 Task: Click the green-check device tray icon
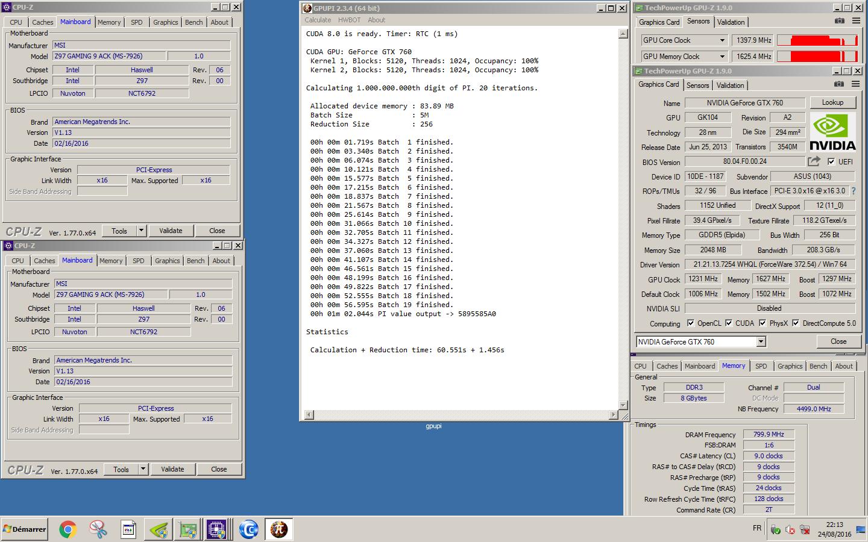point(776,530)
